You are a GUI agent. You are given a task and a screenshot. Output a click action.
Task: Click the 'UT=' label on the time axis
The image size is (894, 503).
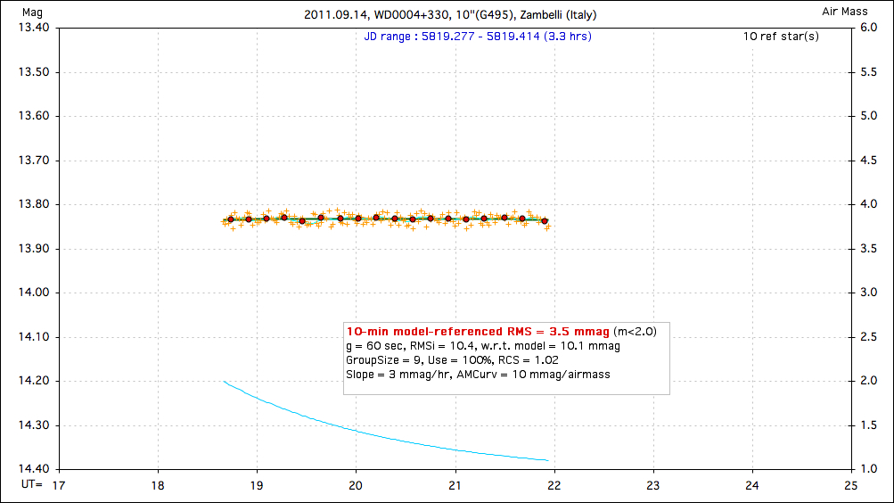[32, 485]
